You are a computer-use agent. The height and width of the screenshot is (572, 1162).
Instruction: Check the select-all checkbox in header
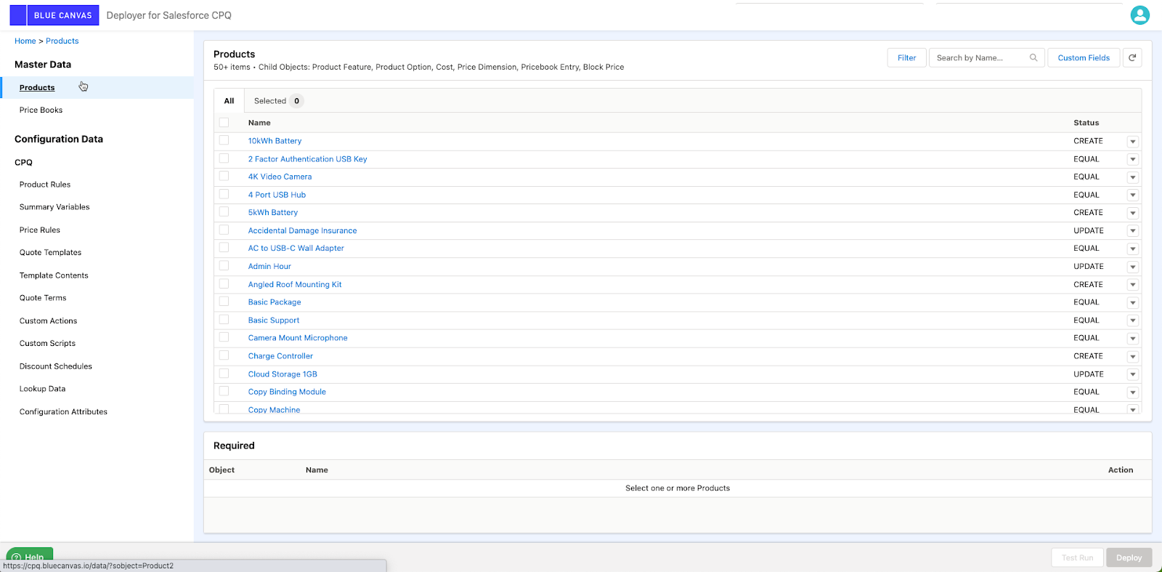[224, 122]
